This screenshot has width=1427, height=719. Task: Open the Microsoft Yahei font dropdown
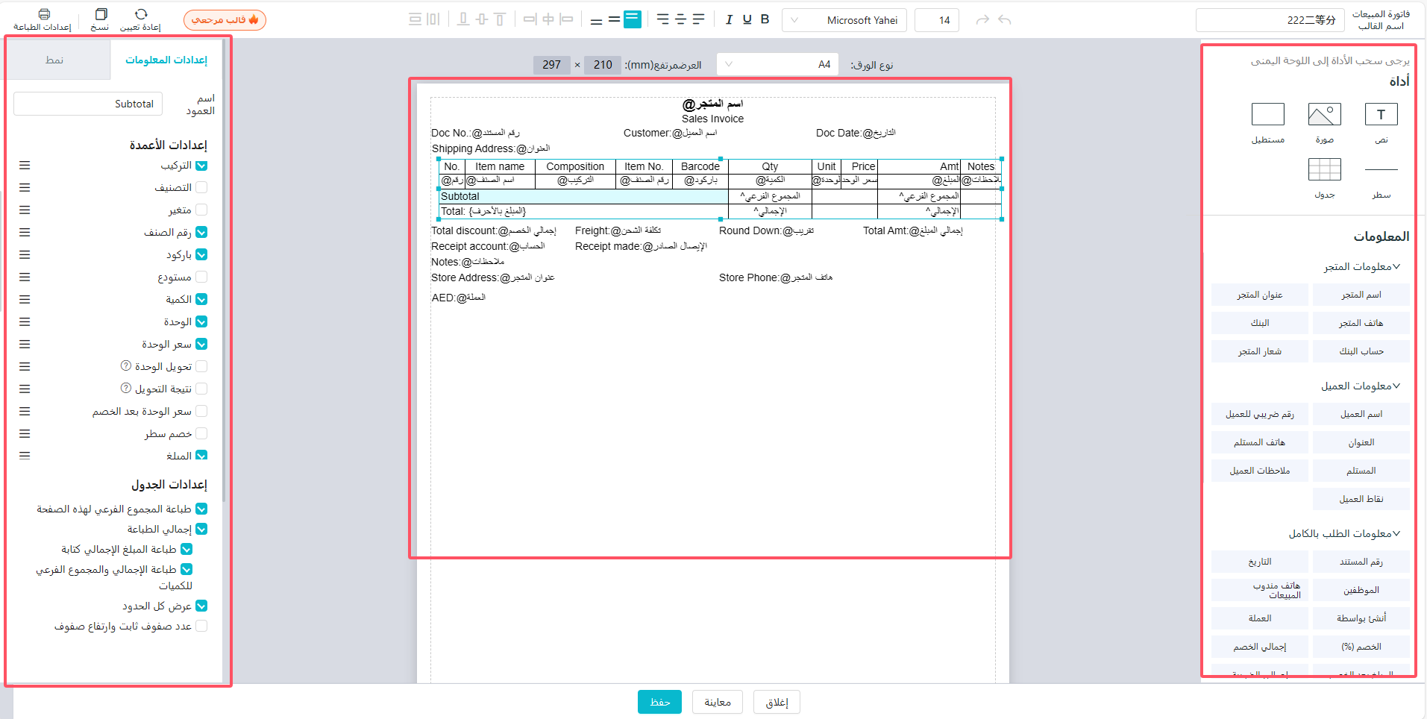(844, 20)
